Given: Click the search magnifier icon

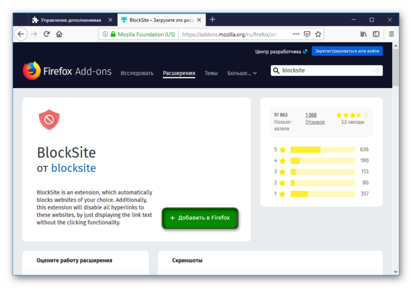Looking at the screenshot, I should coord(276,70).
